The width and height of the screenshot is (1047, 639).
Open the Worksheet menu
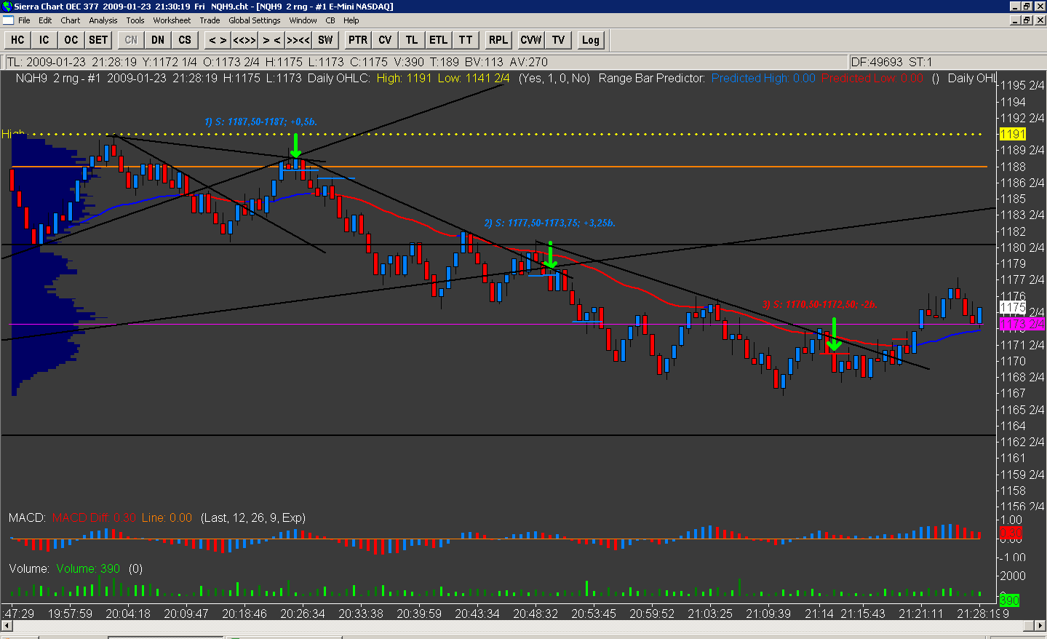click(x=172, y=20)
